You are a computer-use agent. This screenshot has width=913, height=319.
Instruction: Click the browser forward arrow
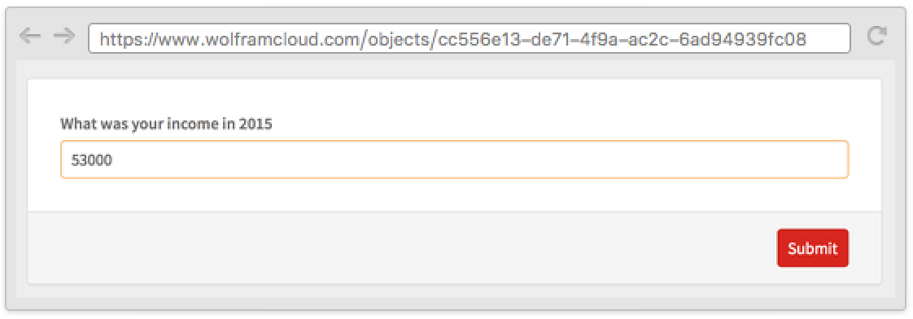pos(64,37)
